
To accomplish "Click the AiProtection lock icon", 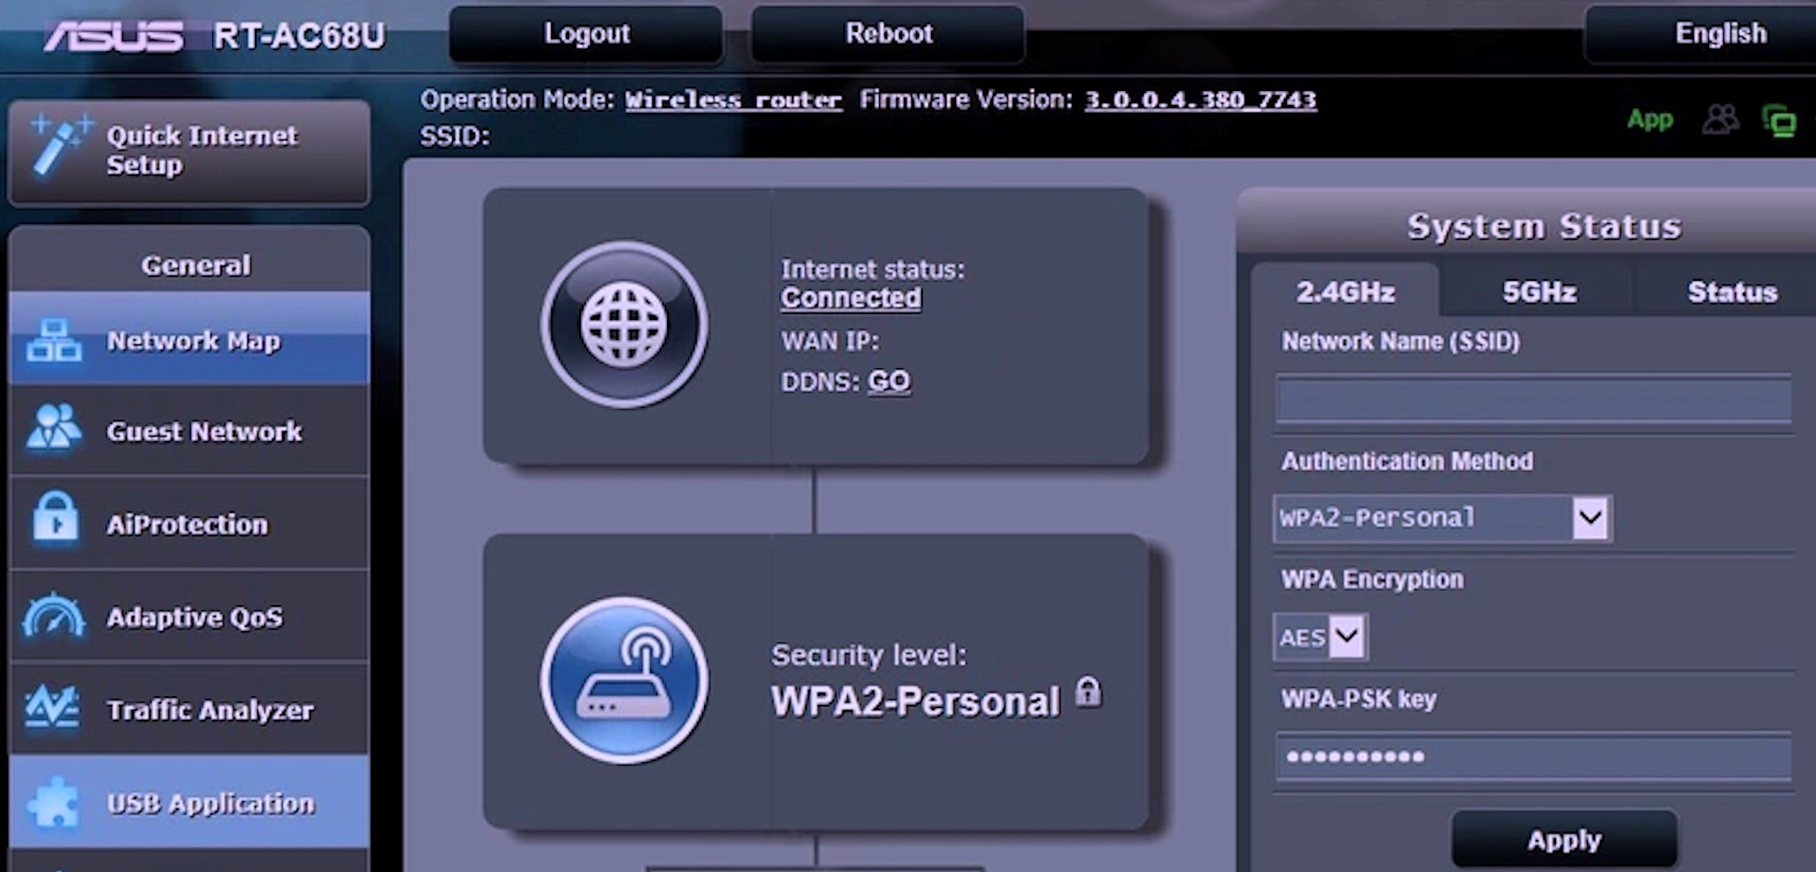I will click(55, 520).
